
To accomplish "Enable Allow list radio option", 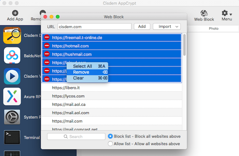I will click(x=110, y=144).
